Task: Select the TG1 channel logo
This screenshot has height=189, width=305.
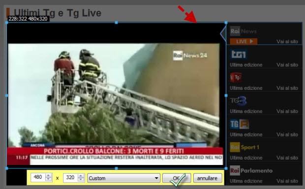Action: pos(239,54)
